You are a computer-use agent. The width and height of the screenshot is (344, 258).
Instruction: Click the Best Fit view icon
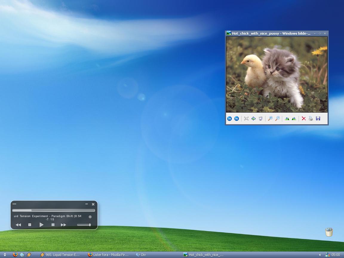[246, 119]
